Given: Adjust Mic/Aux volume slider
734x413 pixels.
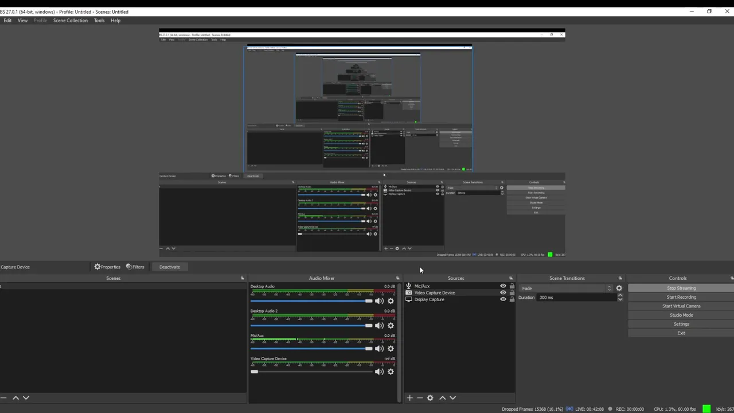Looking at the screenshot, I should 311,349.
